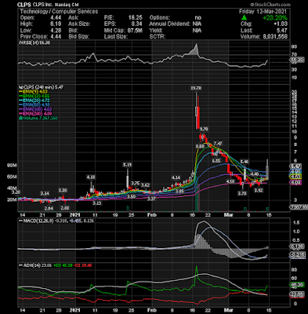Click the green up-arrow change indicator
This screenshot has height=314, width=308.
(244, 17)
